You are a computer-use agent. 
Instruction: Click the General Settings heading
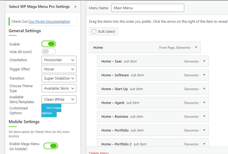tap(25, 31)
